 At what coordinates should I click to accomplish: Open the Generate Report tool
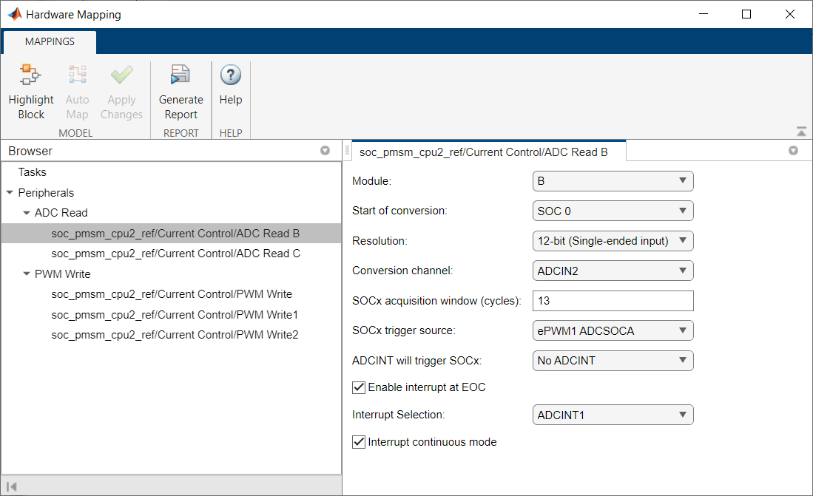(x=181, y=76)
